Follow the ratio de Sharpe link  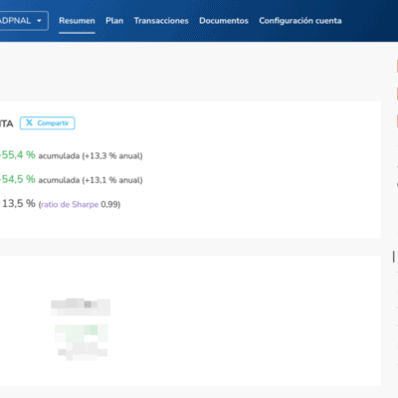(x=70, y=204)
